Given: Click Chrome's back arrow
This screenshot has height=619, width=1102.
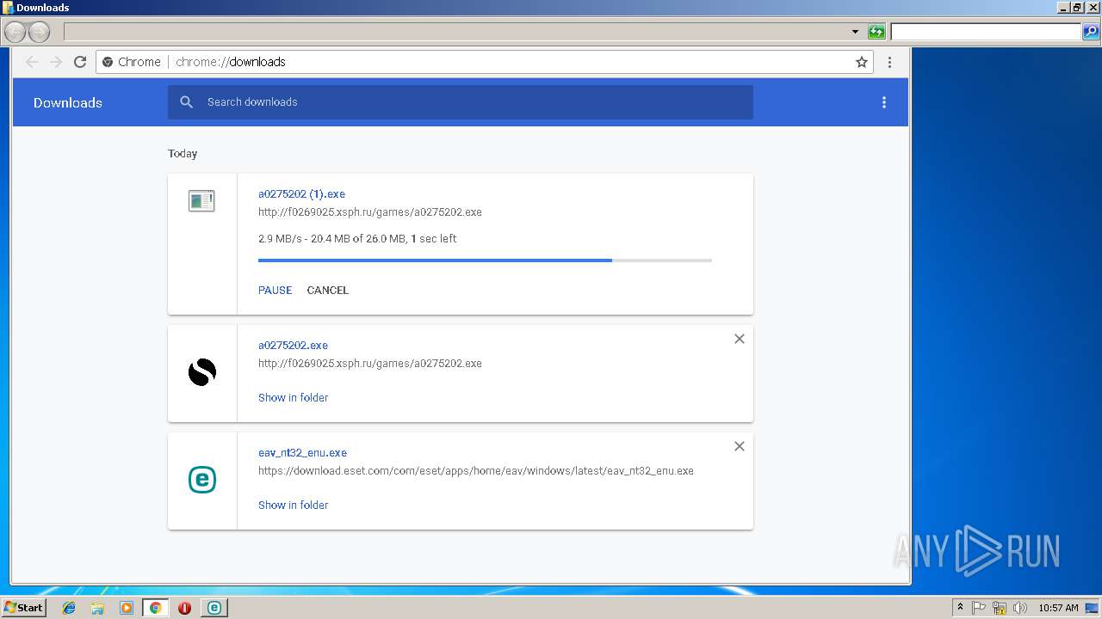Looking at the screenshot, I should point(32,62).
